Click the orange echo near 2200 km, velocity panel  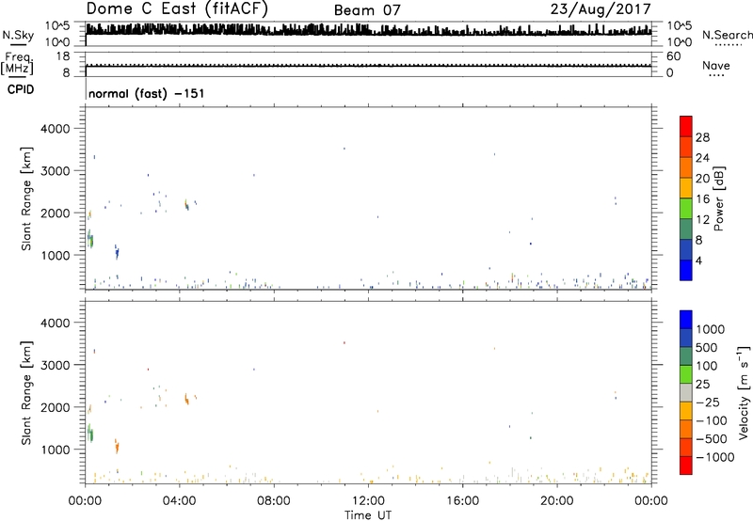click(186, 399)
